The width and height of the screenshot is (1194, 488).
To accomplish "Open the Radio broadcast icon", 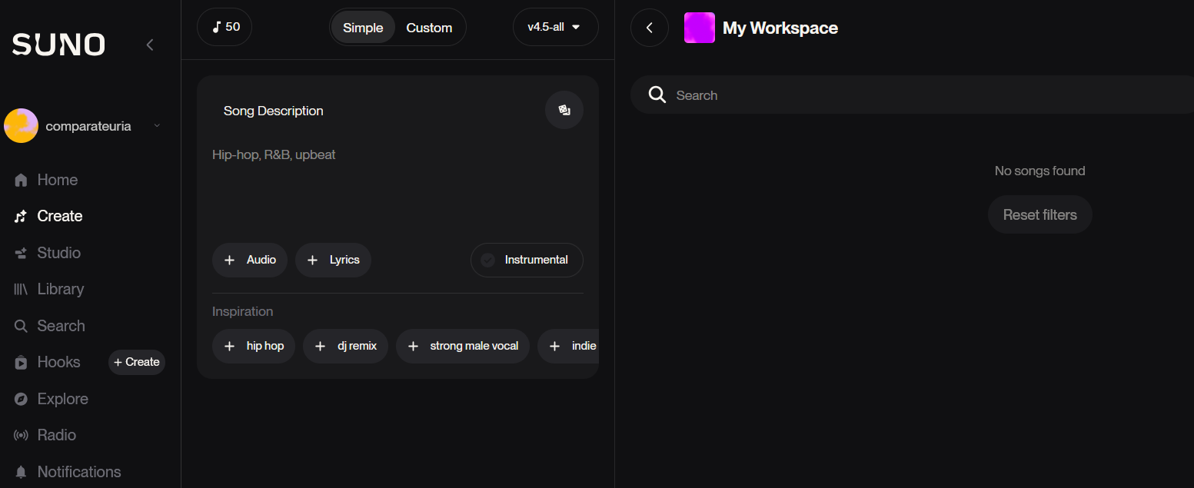I will [x=21, y=436].
